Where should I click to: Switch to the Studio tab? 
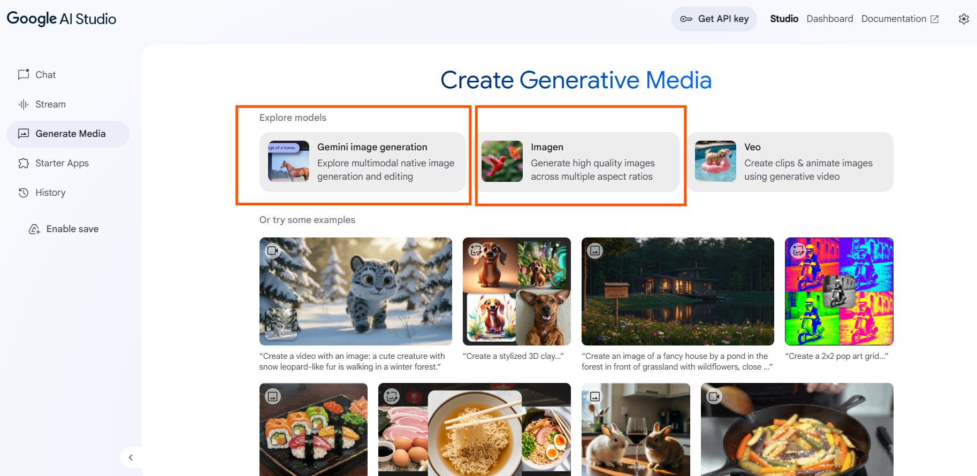click(x=784, y=19)
